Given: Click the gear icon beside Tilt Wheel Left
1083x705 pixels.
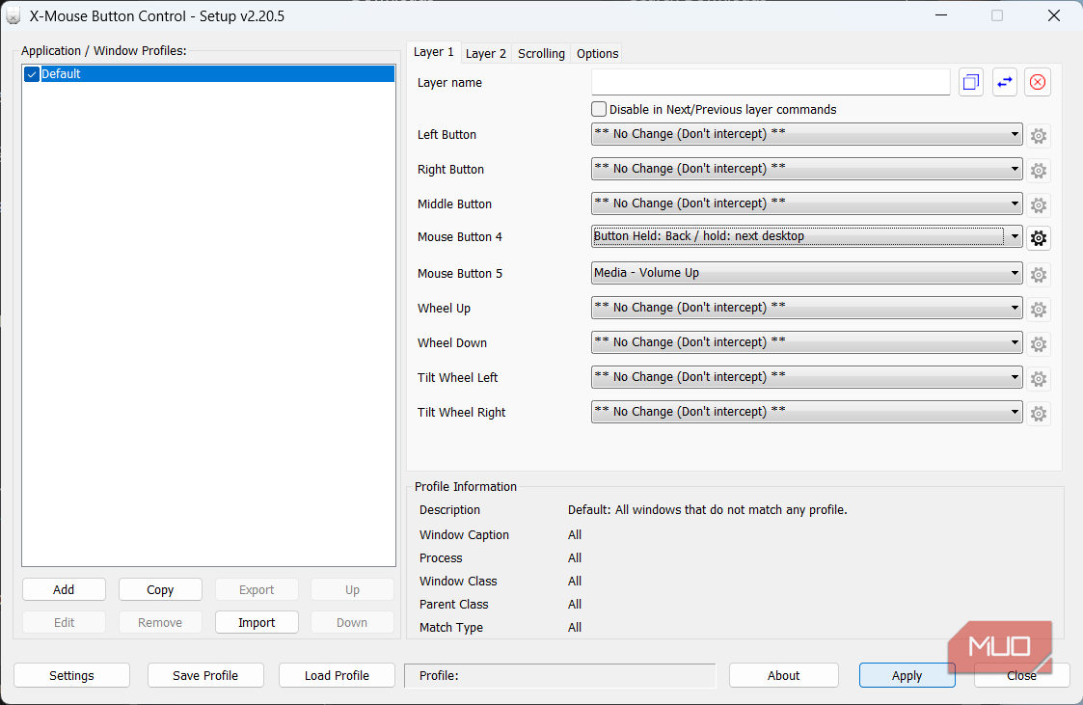Looking at the screenshot, I should click(1038, 378).
